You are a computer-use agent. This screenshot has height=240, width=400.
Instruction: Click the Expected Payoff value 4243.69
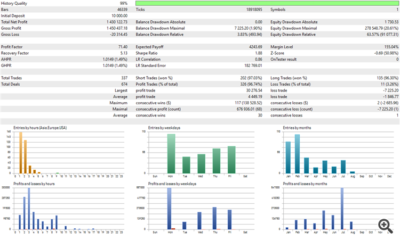[x=255, y=47]
